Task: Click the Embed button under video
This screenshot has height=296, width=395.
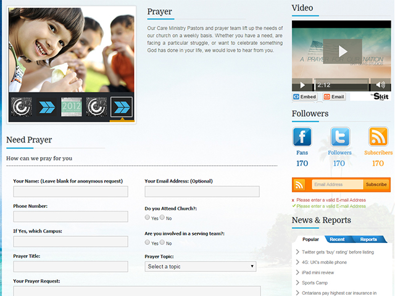Action: coord(305,97)
